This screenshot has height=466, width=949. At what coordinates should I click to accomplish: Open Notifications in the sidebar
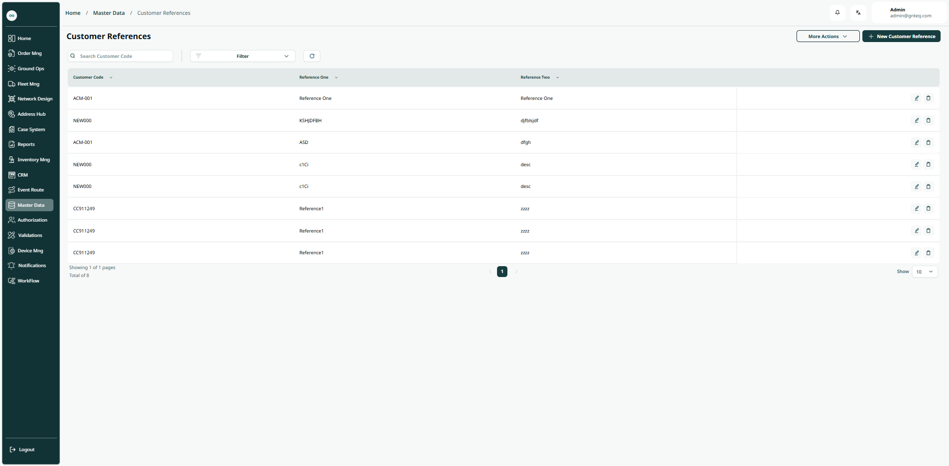click(29, 266)
